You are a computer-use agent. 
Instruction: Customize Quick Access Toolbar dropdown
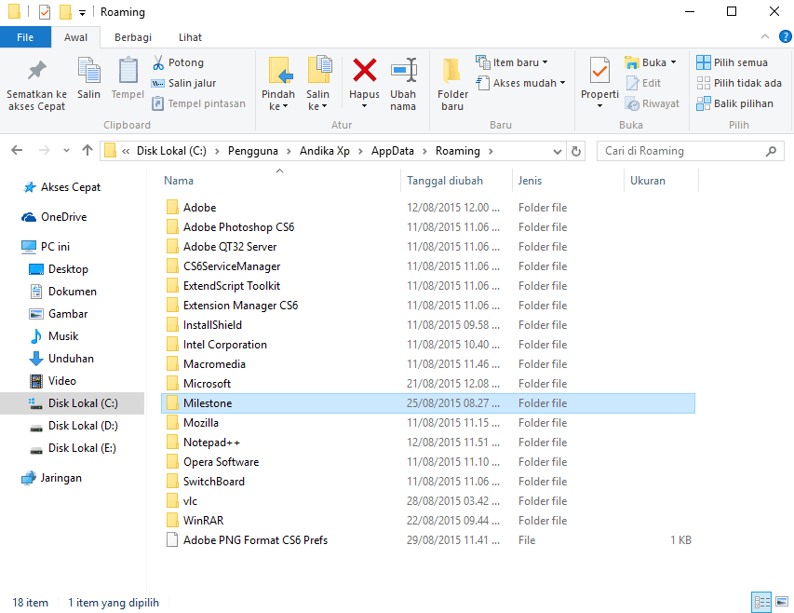click(x=82, y=13)
